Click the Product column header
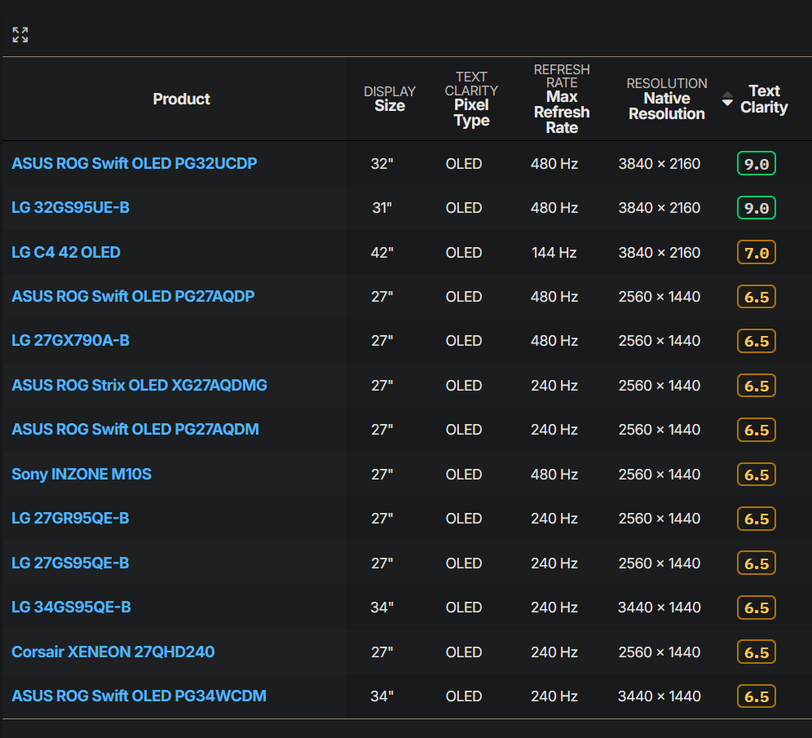Image resolution: width=812 pixels, height=738 pixels. (181, 99)
